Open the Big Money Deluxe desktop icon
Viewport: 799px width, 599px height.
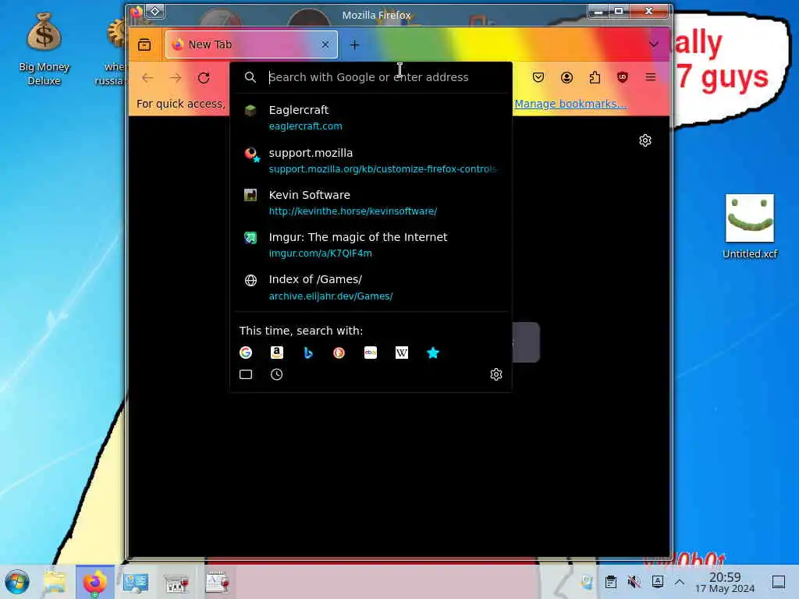44,49
